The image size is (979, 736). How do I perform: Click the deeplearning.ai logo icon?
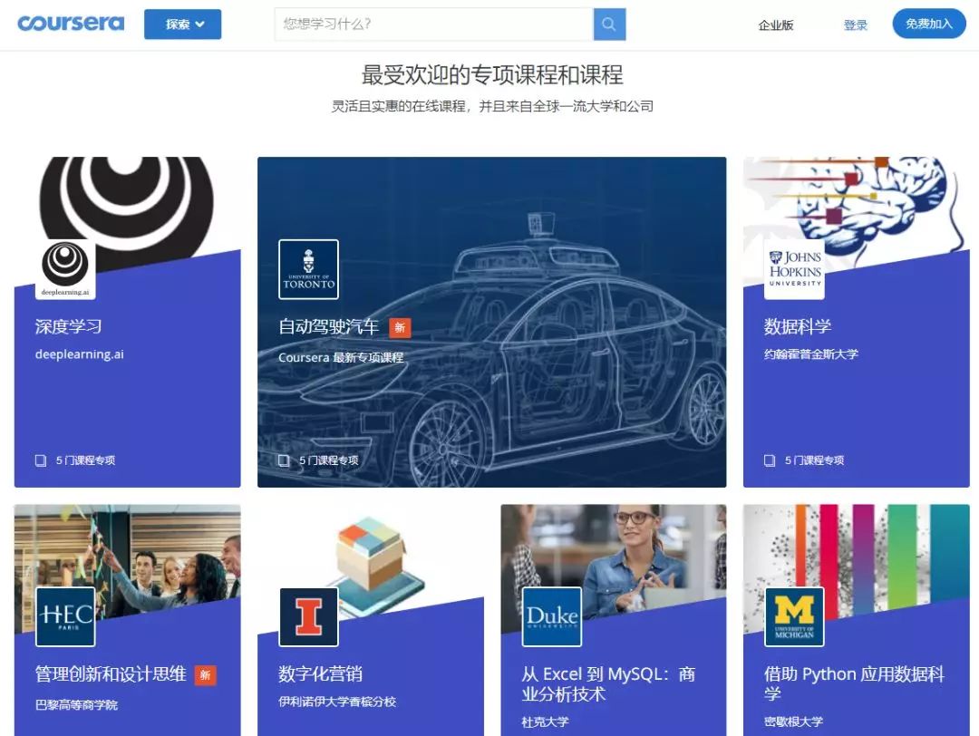[x=65, y=268]
